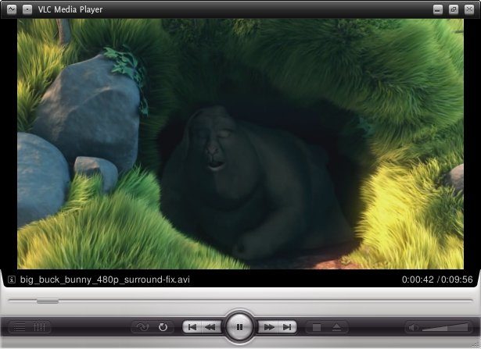The height and width of the screenshot is (349, 481).
Task: Click the second title bar button
Action: click(27, 9)
